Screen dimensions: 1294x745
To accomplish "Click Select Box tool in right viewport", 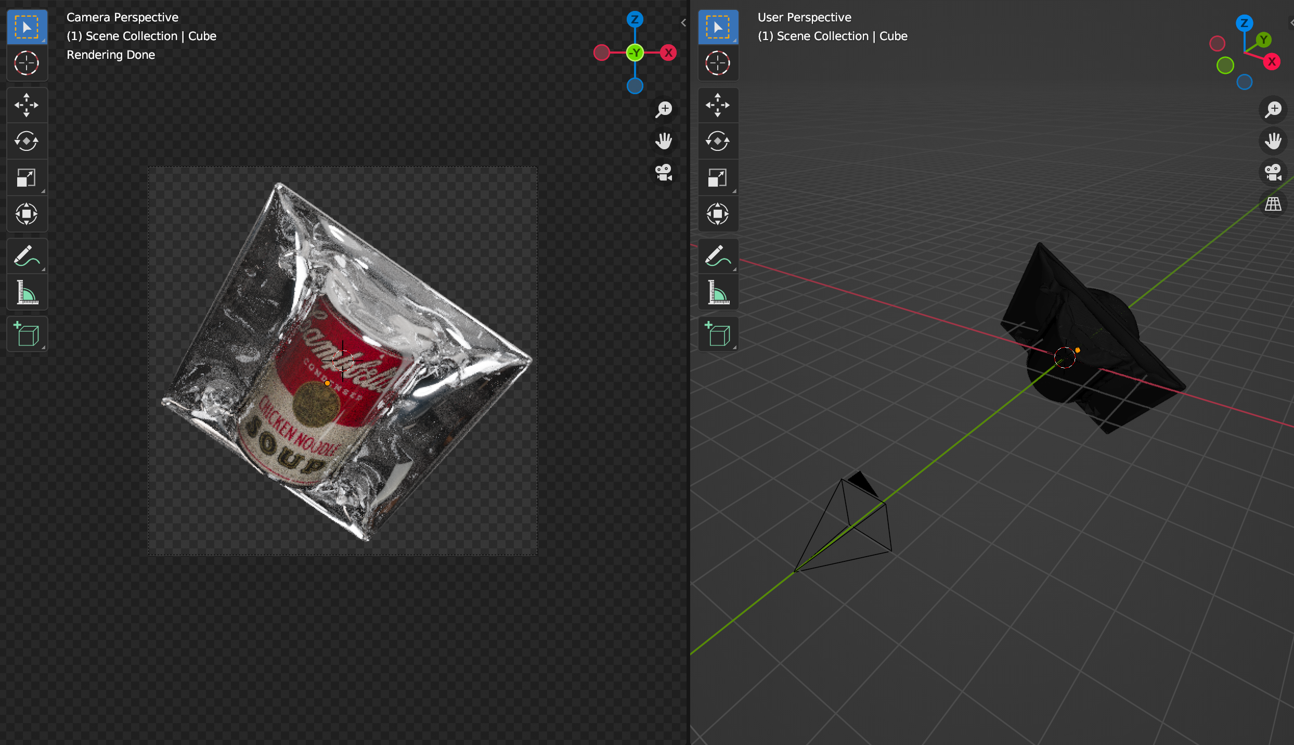I will 718,27.
